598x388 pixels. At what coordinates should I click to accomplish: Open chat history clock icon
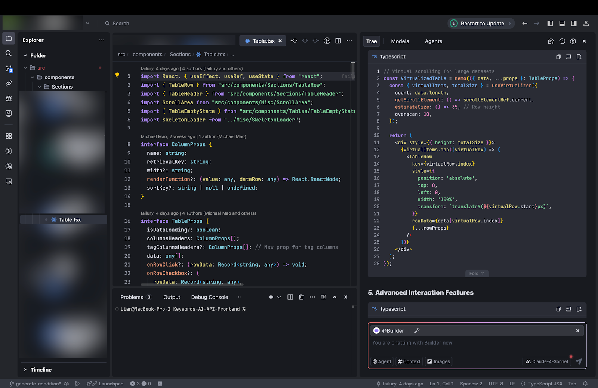coord(562,41)
